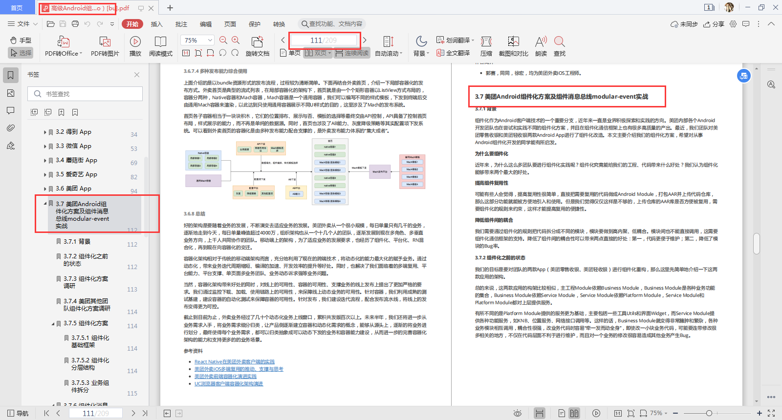Open bookmark 3.7.1 背景
The width and height of the screenshot is (782, 420).
click(77, 241)
